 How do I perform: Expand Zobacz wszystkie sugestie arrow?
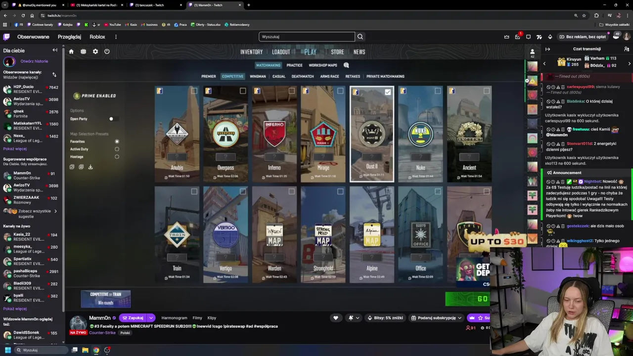(55, 211)
